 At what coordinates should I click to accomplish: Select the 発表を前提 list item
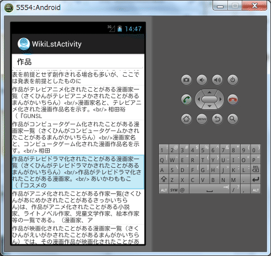pos(78,77)
